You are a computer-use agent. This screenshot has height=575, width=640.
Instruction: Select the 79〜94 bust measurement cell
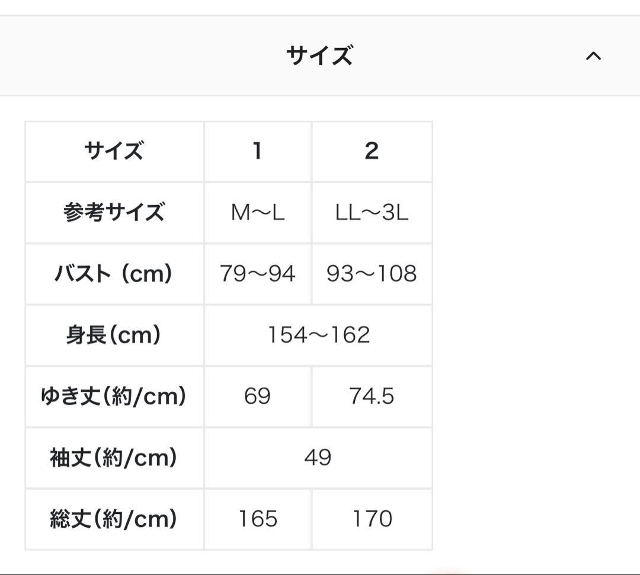[258, 273]
